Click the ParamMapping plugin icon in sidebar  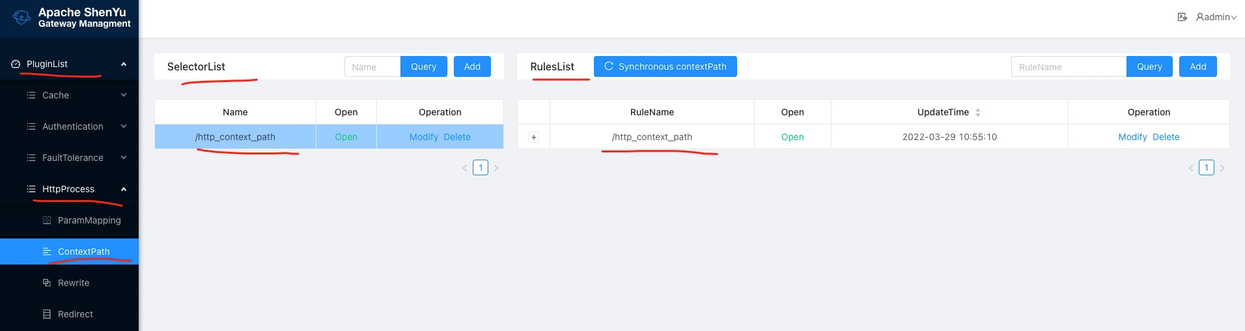pos(46,220)
